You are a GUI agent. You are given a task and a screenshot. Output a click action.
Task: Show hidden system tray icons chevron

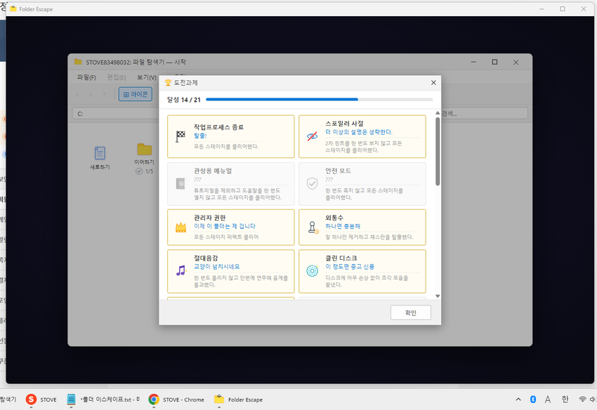click(x=518, y=399)
